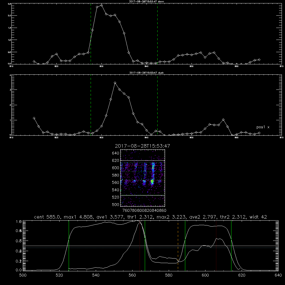285x285 pixels.
Task: Click the peak diamond marker in the dusk plot
Action: [x=115, y=83]
